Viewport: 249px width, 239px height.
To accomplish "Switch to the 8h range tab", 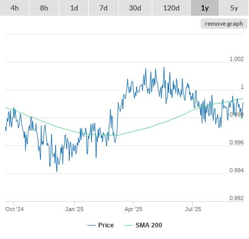I will (44, 8).
